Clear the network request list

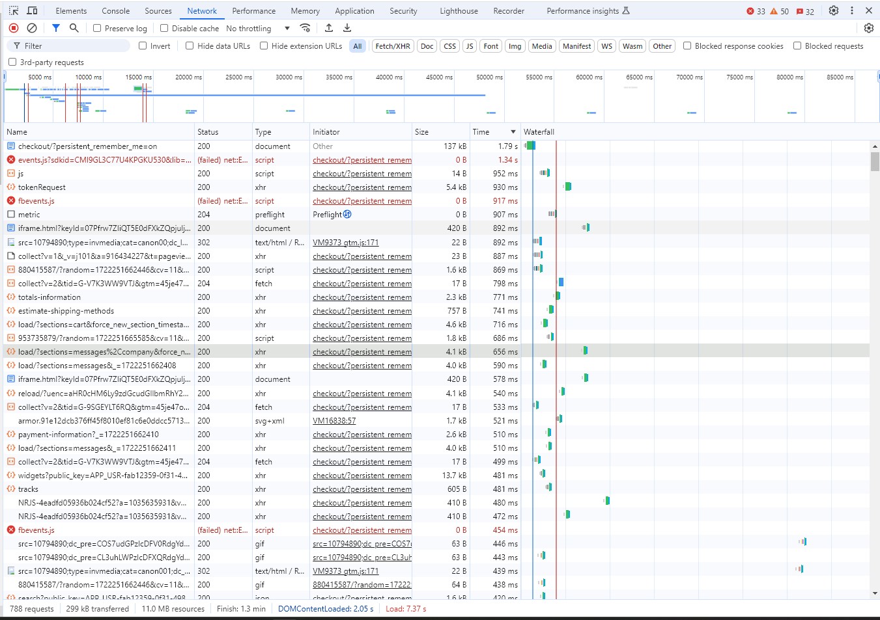coord(31,28)
